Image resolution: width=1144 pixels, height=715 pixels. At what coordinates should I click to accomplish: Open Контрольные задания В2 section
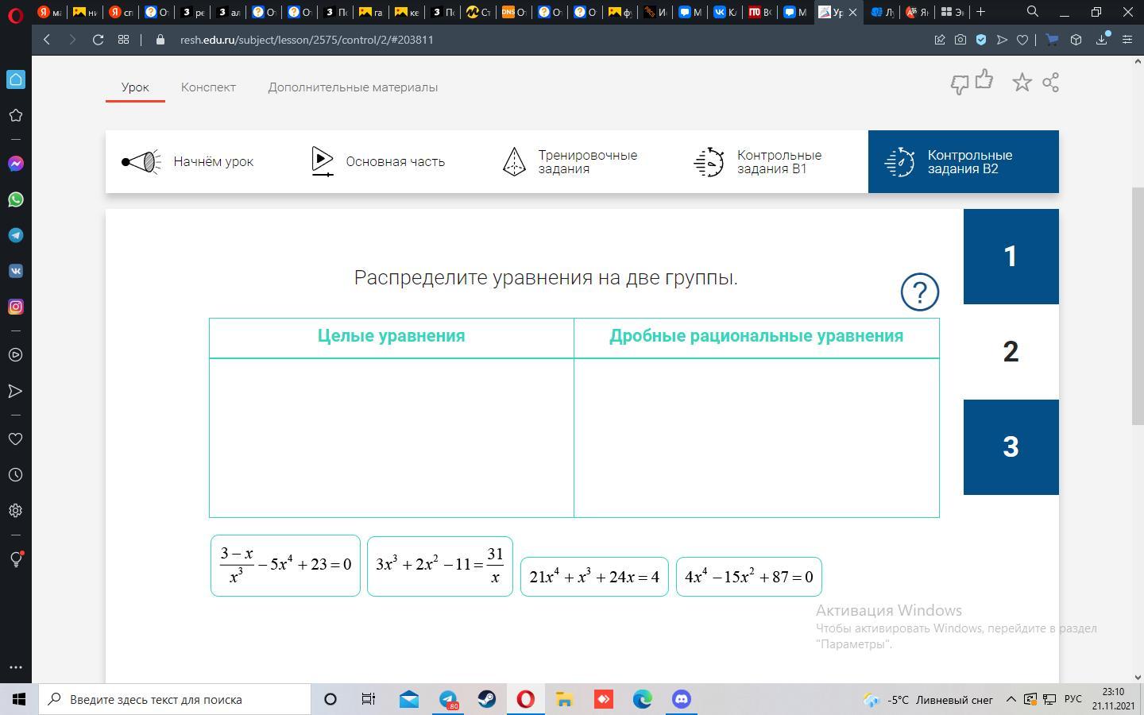tap(964, 161)
